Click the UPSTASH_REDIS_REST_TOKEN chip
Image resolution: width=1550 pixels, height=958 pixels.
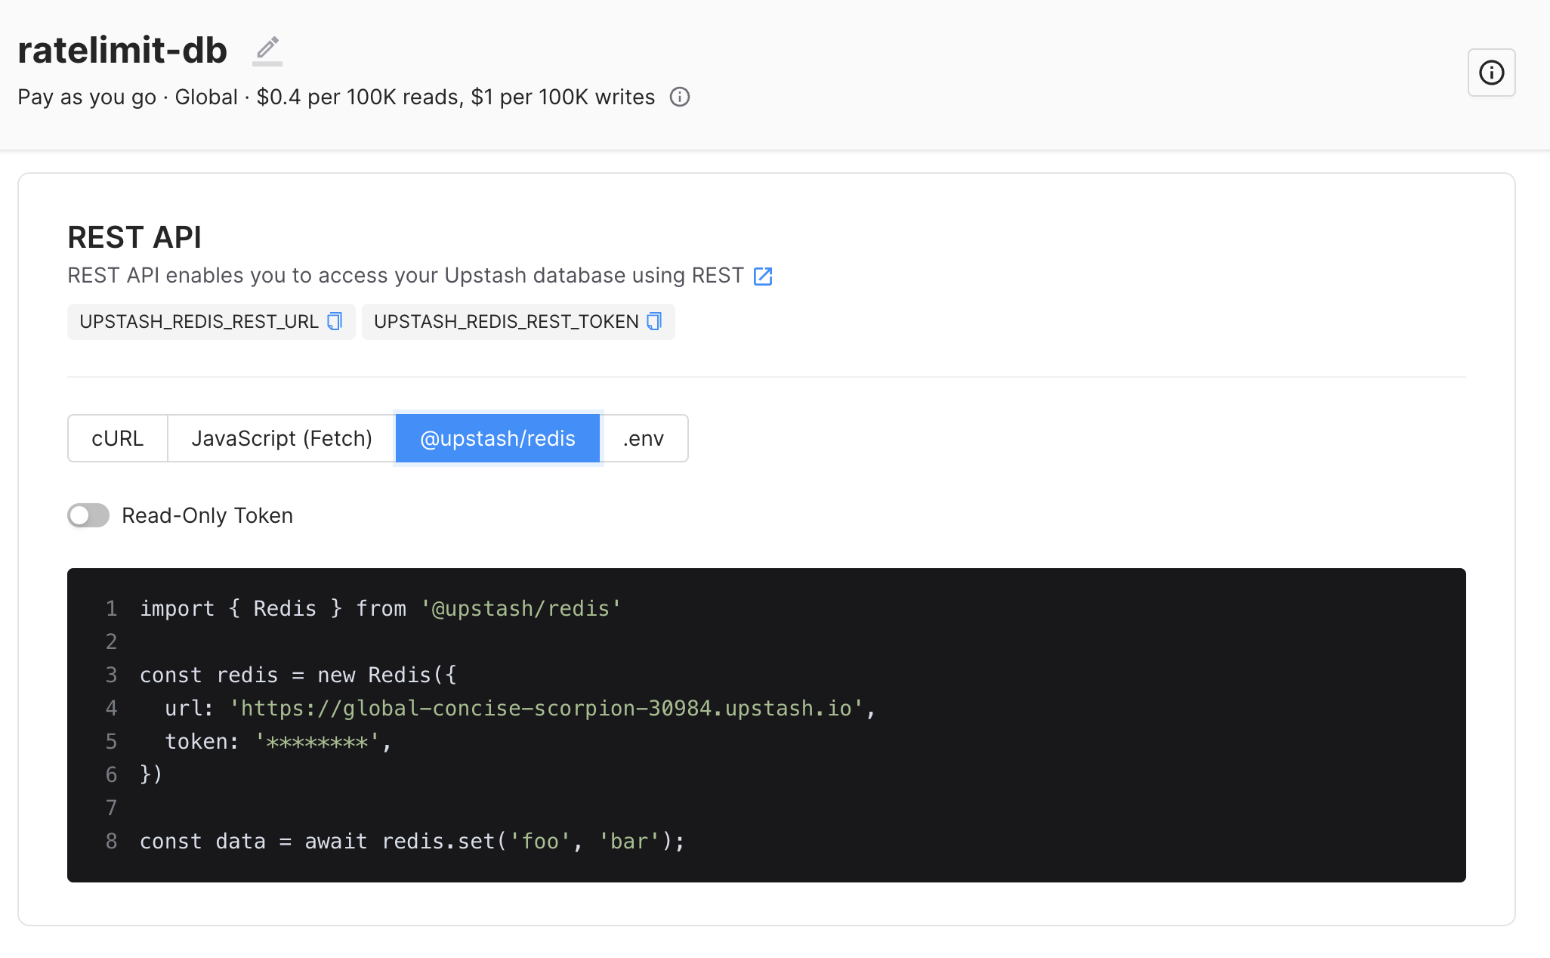click(x=505, y=322)
